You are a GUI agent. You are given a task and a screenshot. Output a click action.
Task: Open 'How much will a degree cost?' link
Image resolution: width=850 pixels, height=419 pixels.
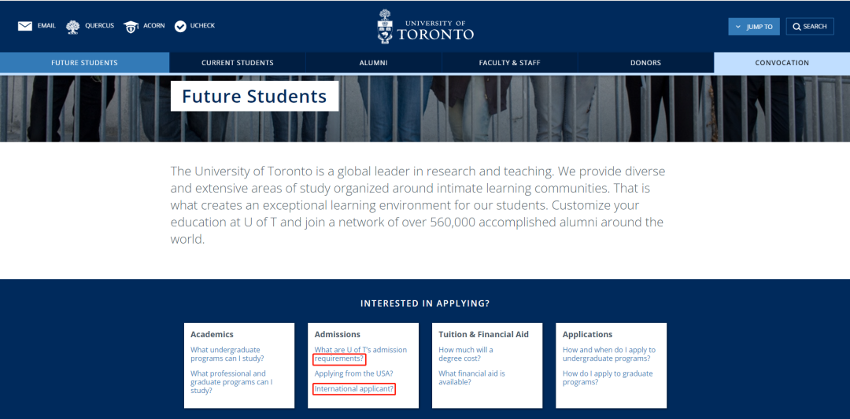(466, 354)
